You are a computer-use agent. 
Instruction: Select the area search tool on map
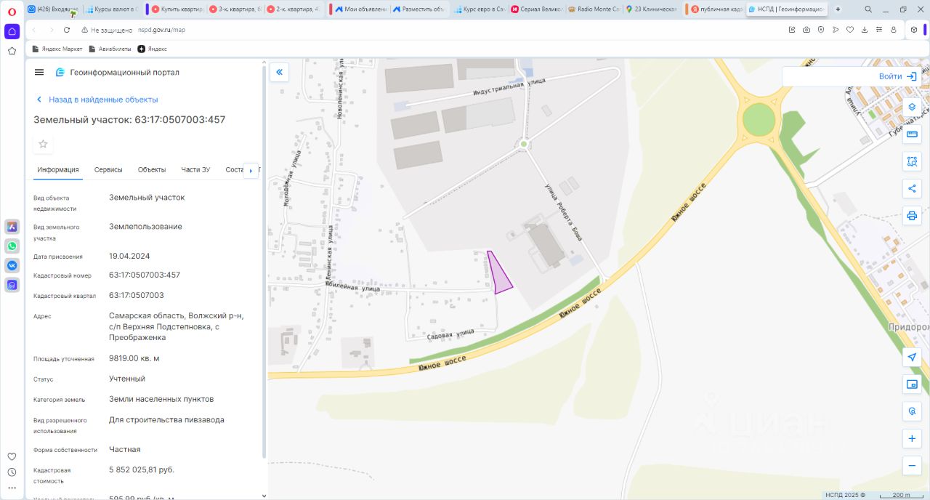[x=912, y=161]
